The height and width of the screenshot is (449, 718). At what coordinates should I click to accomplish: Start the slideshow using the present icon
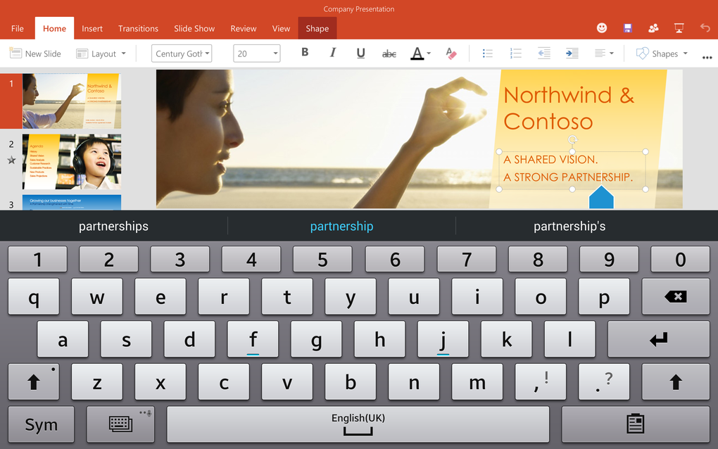click(679, 27)
